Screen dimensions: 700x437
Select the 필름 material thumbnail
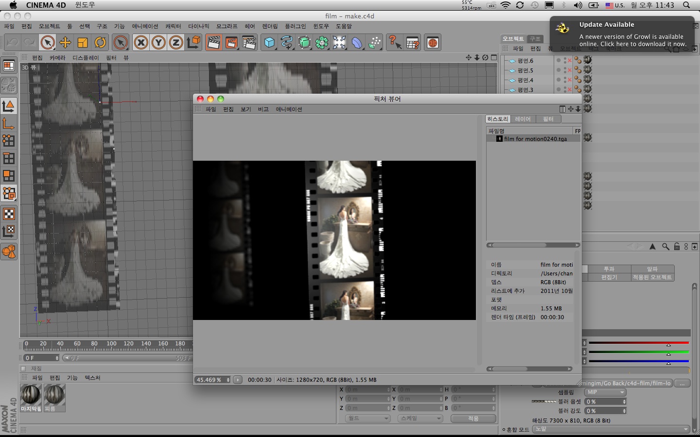coord(54,398)
